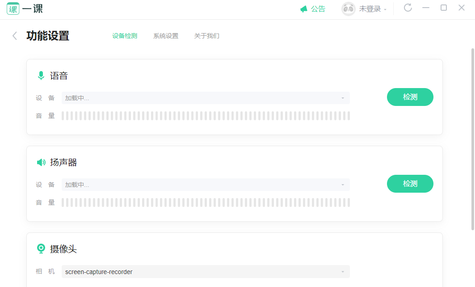Expand the 未登录 account dropdown
The image size is (475, 287).
[x=373, y=9]
